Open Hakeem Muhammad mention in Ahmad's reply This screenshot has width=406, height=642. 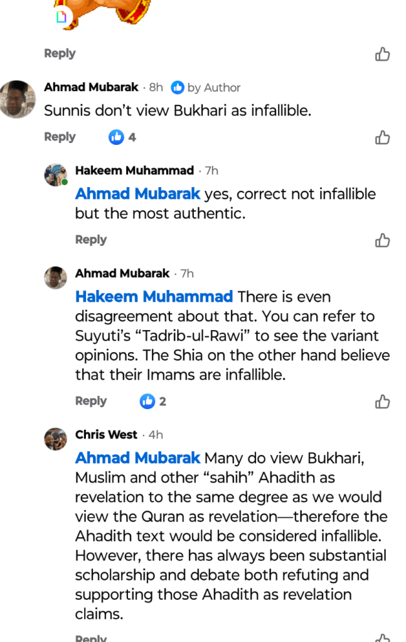click(x=154, y=296)
